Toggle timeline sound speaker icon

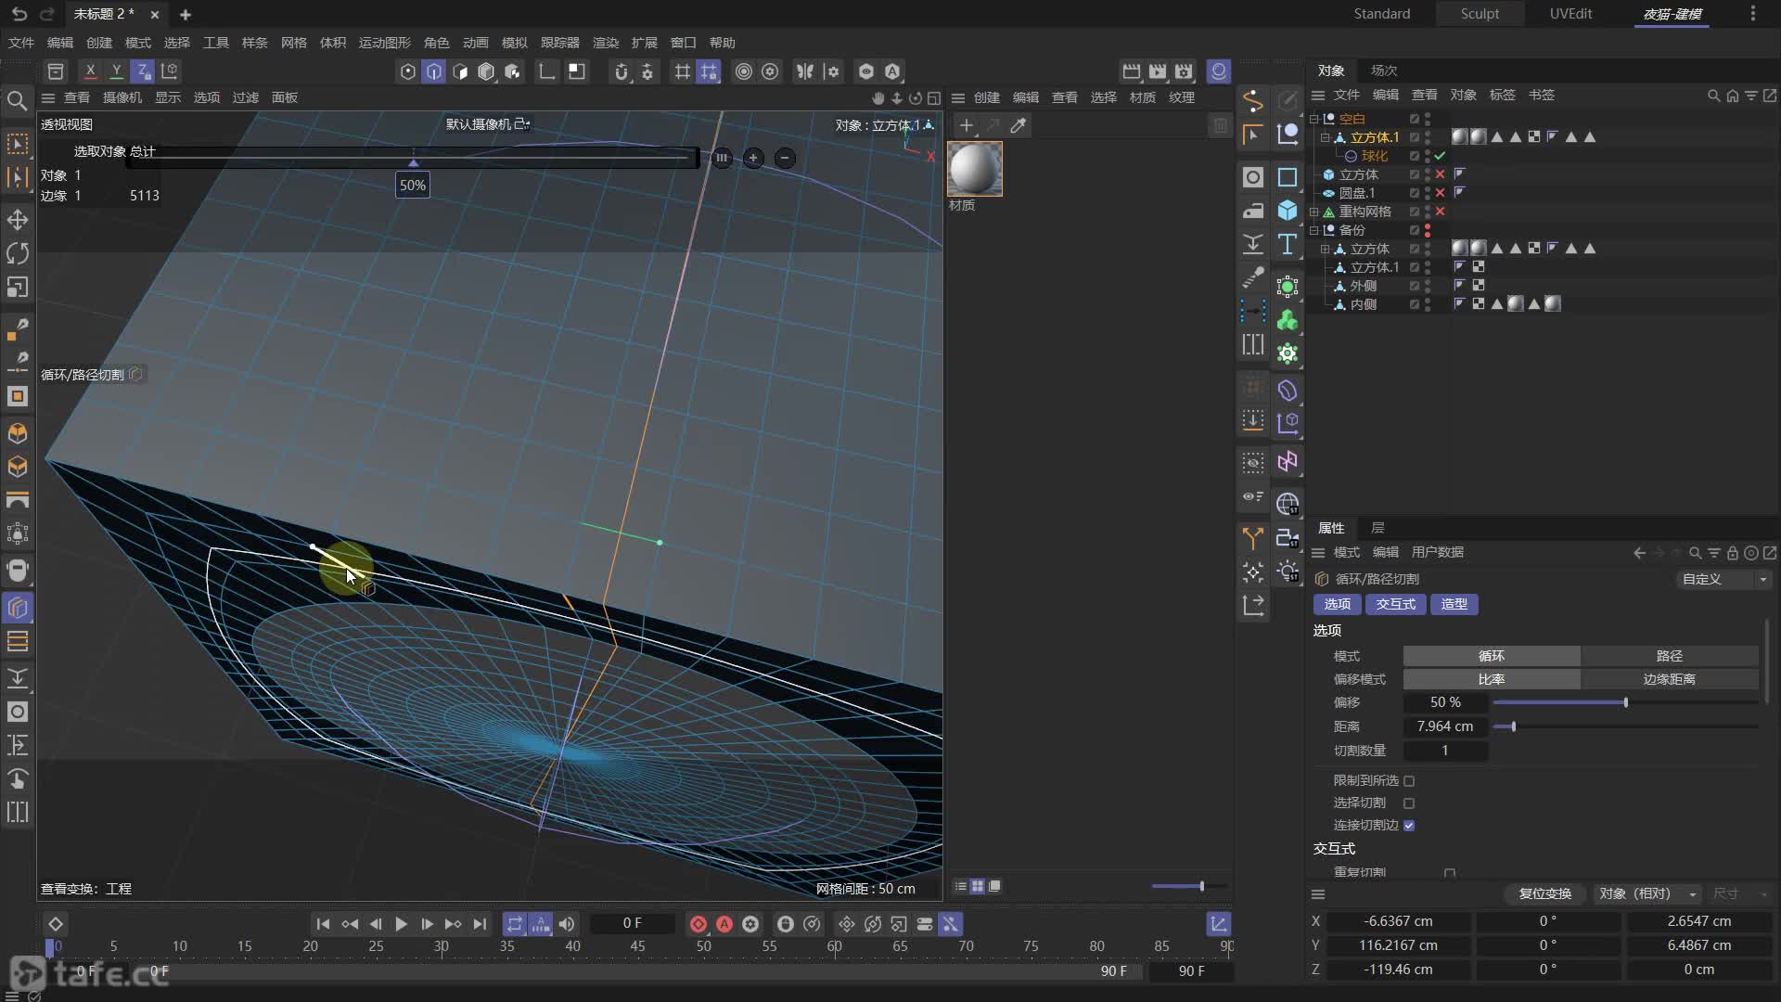pyautogui.click(x=567, y=924)
